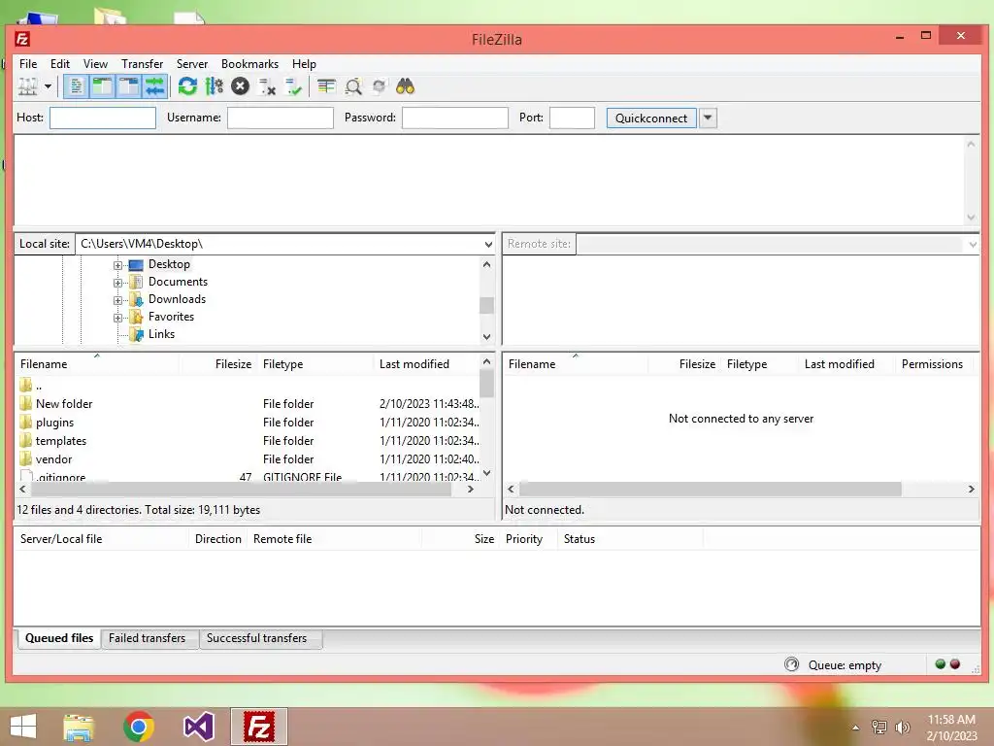
Task: Toggle processing of the transfer queue
Action: click(215, 86)
